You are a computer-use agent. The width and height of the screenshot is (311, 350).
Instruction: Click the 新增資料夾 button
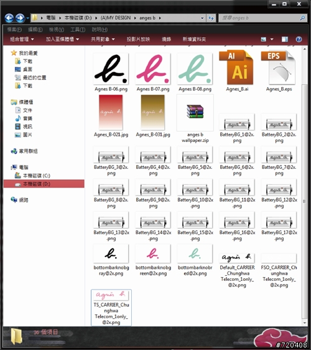click(194, 39)
